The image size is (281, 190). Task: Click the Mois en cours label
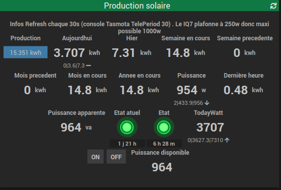coord(87,75)
